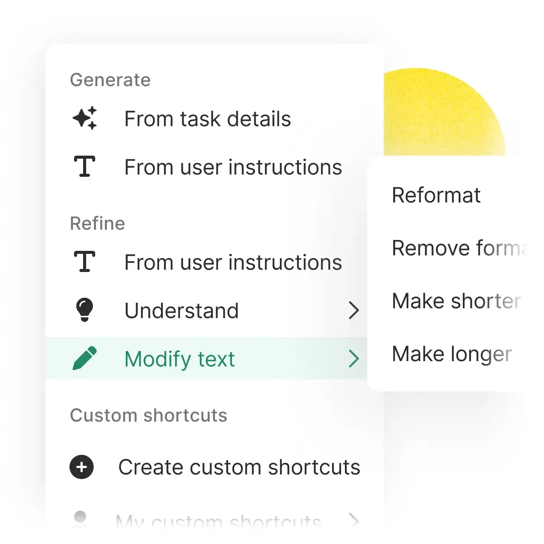Click the lightbulb icon next to Understand
544x544 pixels.
[x=85, y=310]
